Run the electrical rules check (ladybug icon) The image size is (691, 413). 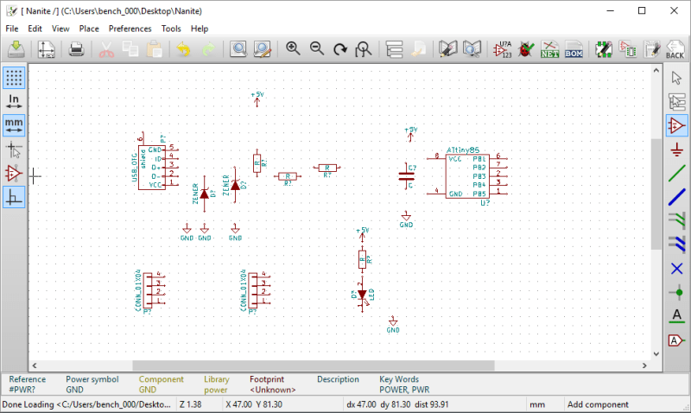pos(526,49)
